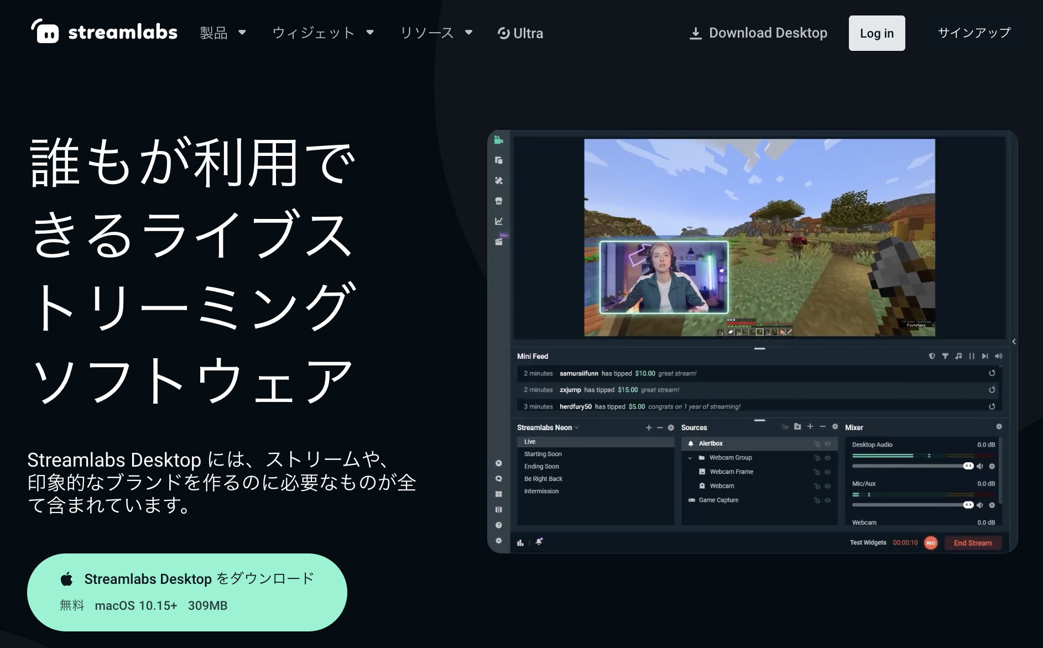Open the notifications bell in footer
Image resolution: width=1043 pixels, height=648 pixels.
(x=539, y=542)
